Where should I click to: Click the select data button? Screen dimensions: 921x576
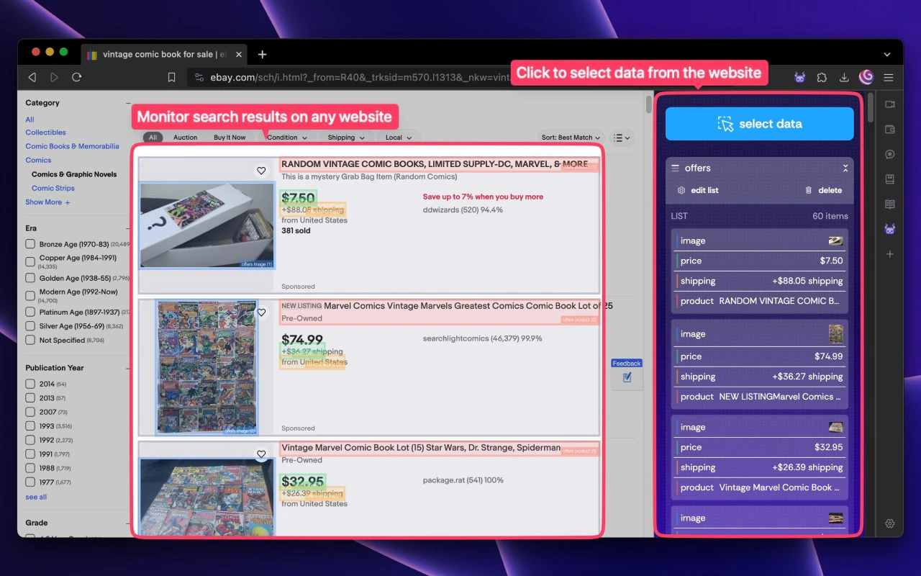pyautogui.click(x=759, y=124)
